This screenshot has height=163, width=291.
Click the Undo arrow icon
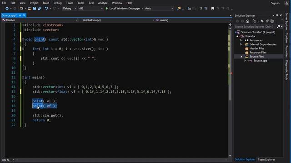tap(46, 8)
